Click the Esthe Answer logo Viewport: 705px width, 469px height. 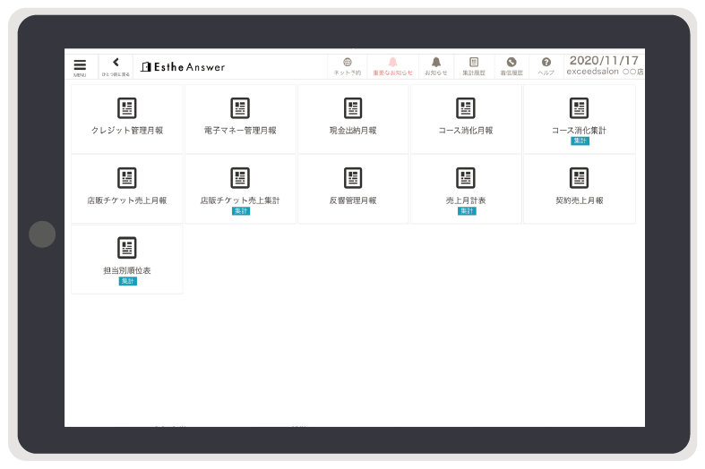click(x=183, y=67)
